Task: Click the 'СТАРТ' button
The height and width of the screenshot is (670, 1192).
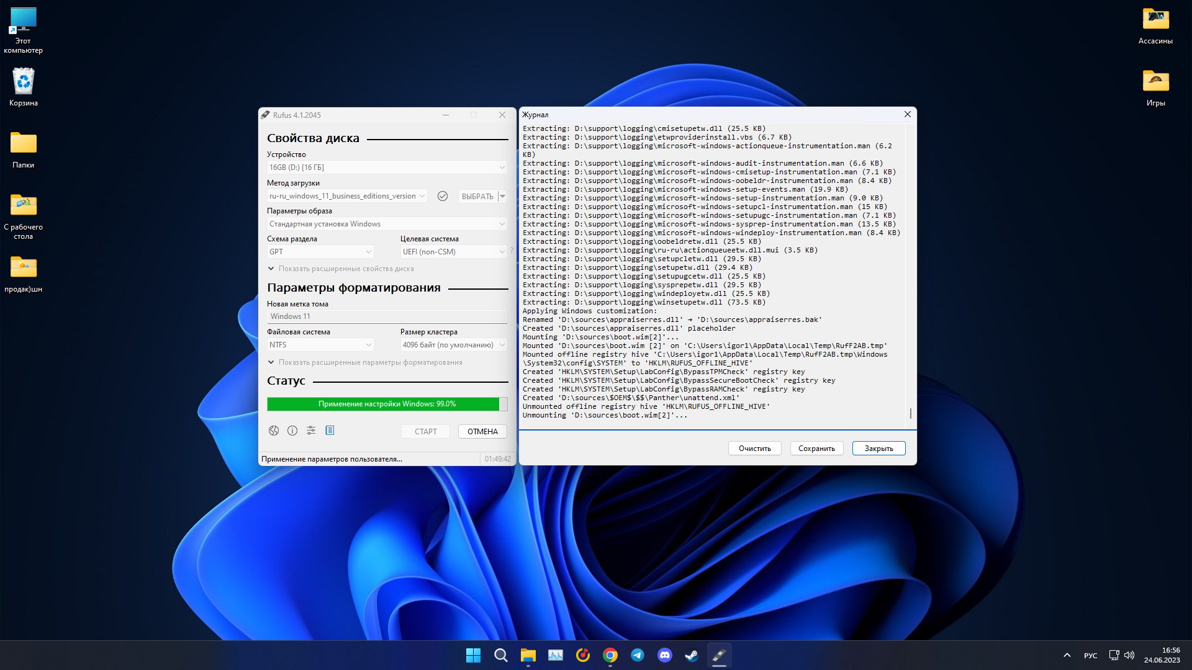Action: (x=426, y=431)
